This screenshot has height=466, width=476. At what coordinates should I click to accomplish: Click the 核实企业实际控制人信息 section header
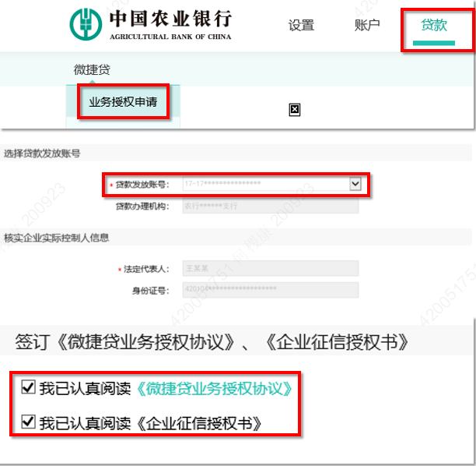(57, 238)
